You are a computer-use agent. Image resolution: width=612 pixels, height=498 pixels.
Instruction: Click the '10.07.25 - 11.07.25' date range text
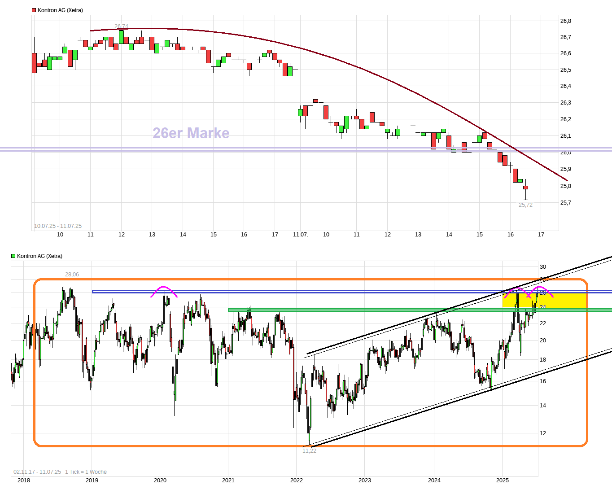click(58, 226)
